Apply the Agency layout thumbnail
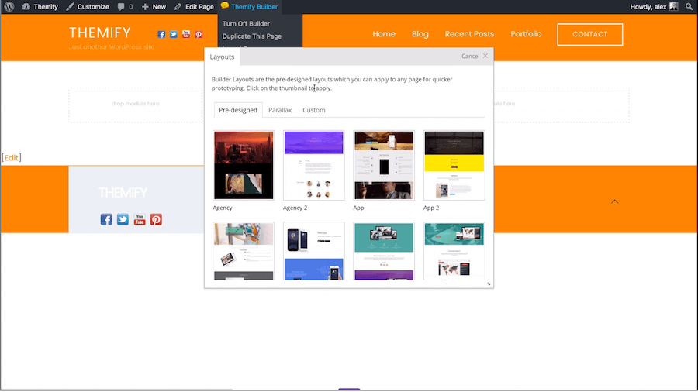The height and width of the screenshot is (392, 698). pyautogui.click(x=244, y=165)
